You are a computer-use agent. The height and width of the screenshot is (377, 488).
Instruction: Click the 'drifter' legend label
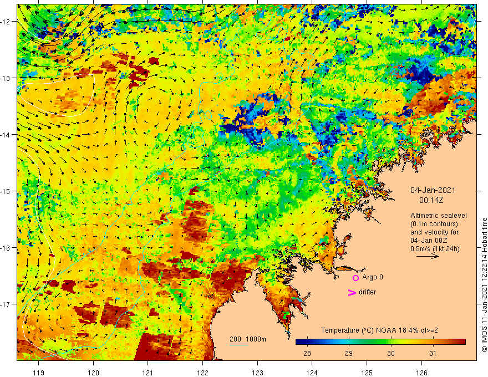(x=367, y=292)
